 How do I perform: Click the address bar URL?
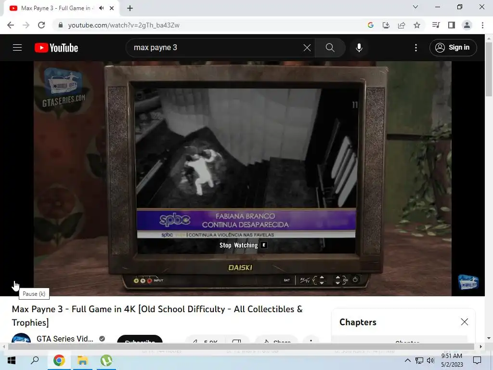point(124,25)
